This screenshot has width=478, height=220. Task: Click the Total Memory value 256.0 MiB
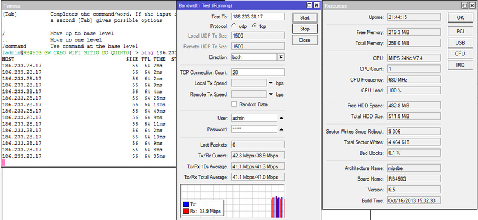click(413, 43)
